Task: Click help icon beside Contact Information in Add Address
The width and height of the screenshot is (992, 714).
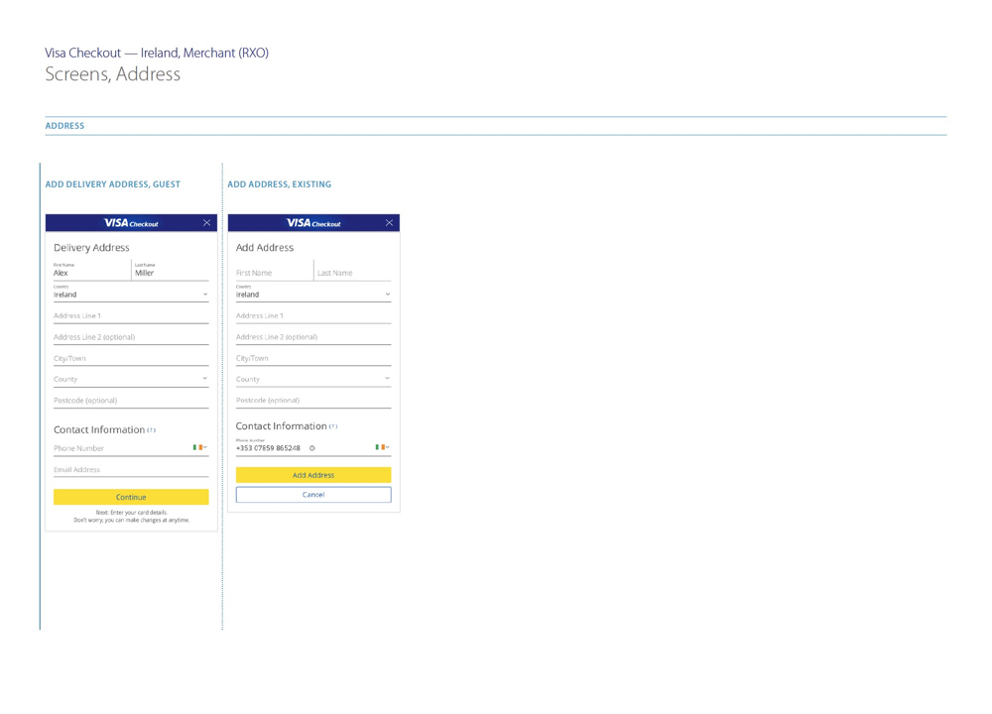Action: [333, 426]
